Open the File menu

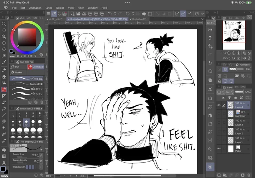14,8
